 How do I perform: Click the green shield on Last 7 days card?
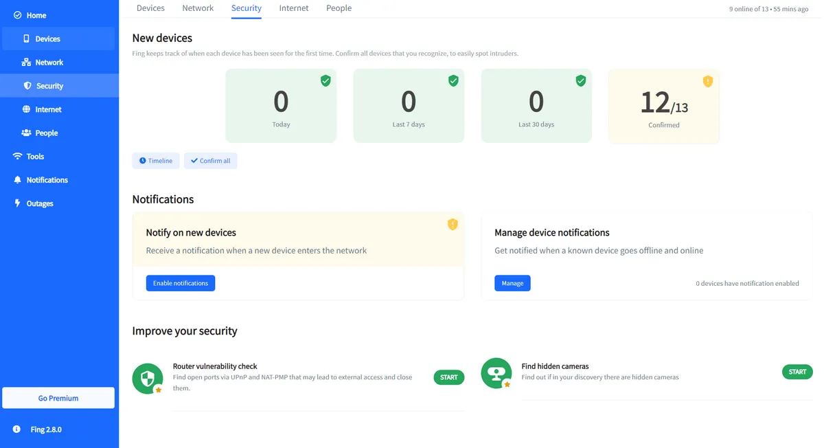[x=453, y=81]
